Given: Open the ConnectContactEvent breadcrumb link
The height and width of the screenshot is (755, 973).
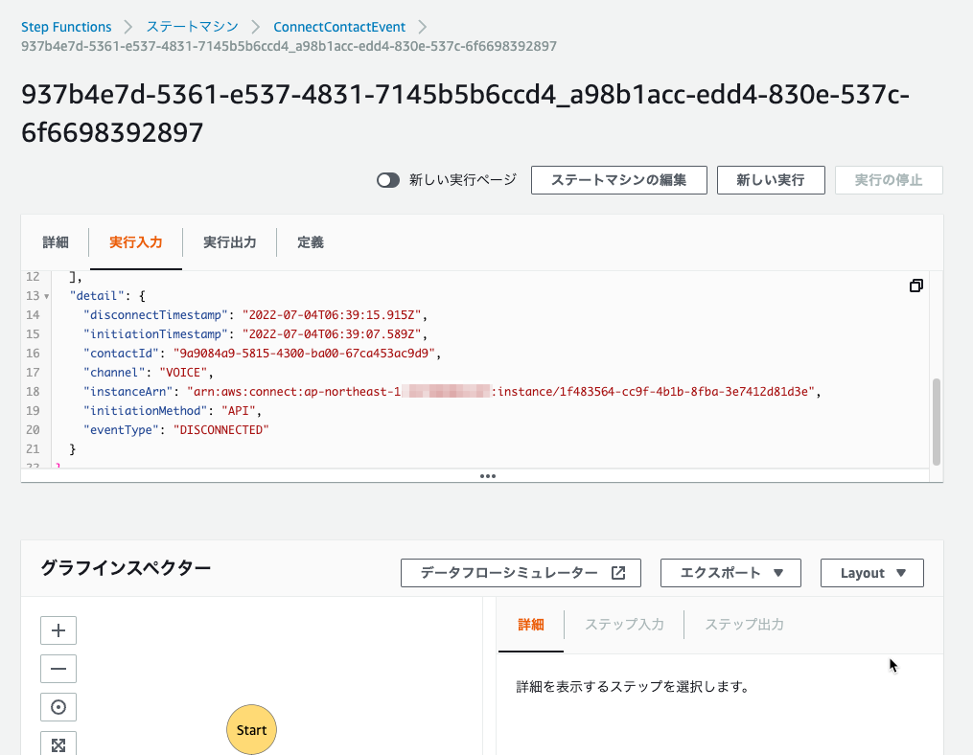Looking at the screenshot, I should [x=339, y=27].
